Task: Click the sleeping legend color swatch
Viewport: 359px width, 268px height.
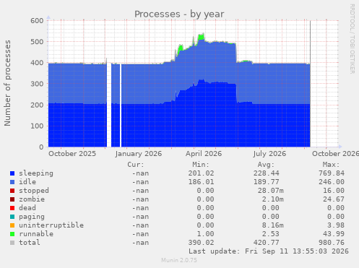Action: [12, 173]
